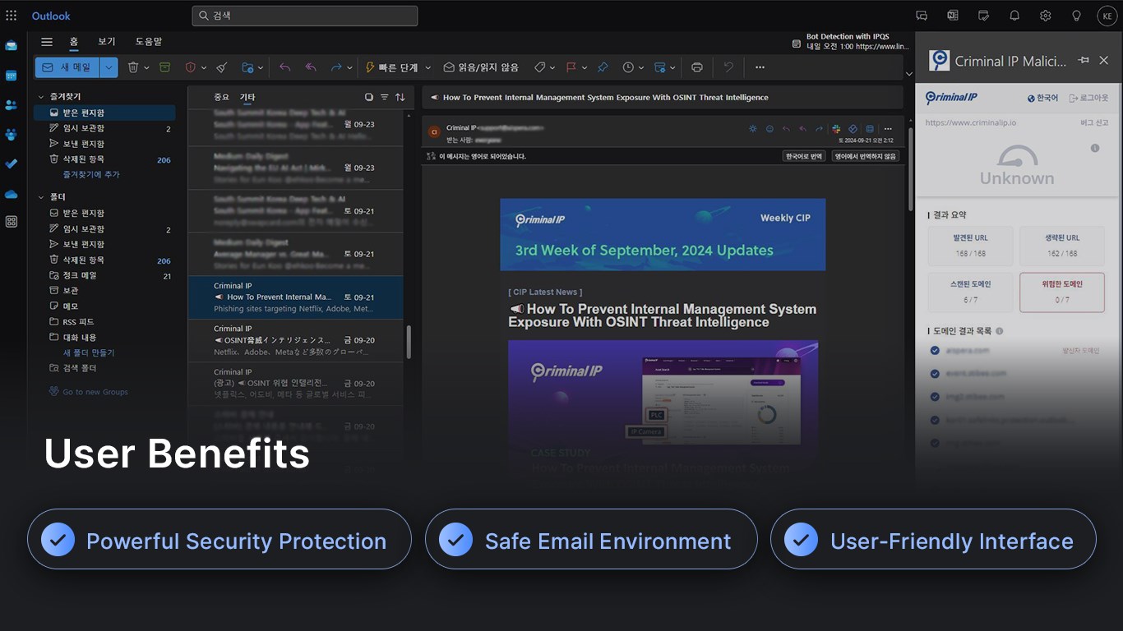1123x631 pixels.
Task: Click sort arrows in message list header
Action: [x=400, y=97]
